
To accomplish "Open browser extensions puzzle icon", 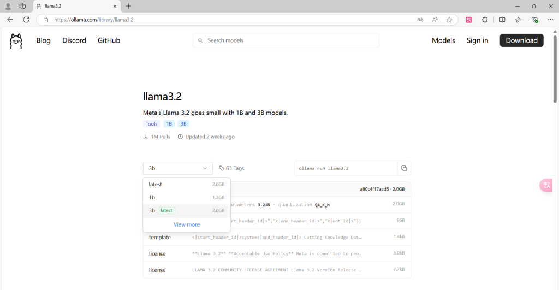I will pyautogui.click(x=485, y=20).
